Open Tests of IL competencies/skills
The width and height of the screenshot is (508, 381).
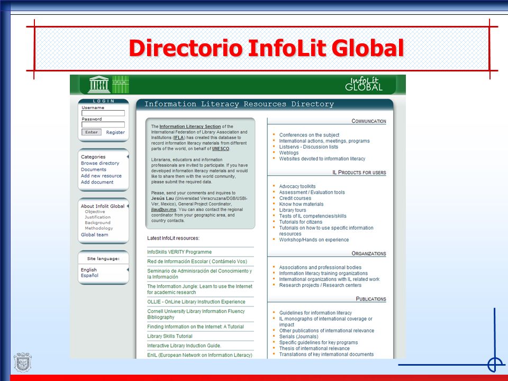tap(313, 216)
